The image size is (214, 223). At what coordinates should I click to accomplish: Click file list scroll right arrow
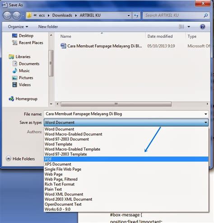[x=207, y=104]
